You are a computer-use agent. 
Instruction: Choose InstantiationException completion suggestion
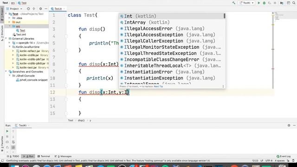coord(172,78)
